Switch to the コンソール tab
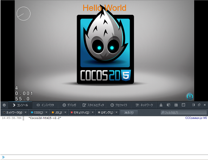This screenshot has width=208, height=160. click(20, 105)
